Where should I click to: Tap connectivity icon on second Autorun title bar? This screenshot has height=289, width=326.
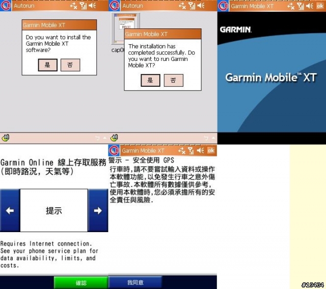182,6
